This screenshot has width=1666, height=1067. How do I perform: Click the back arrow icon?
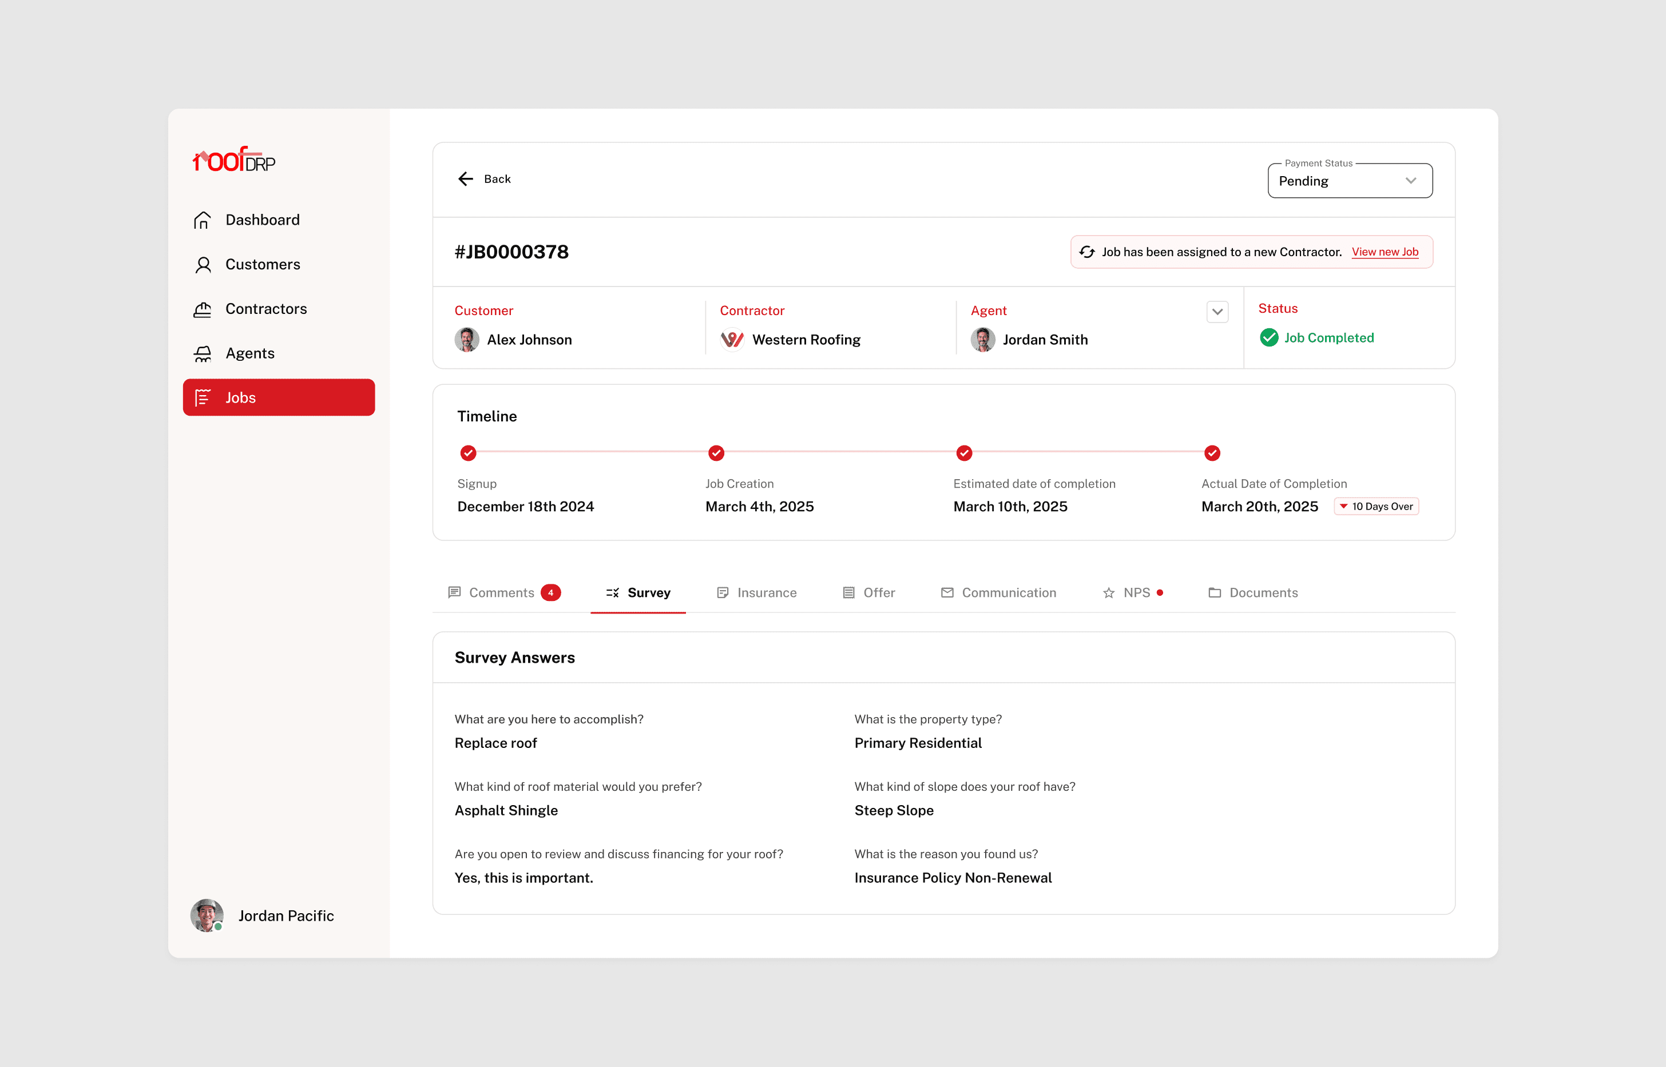click(466, 179)
